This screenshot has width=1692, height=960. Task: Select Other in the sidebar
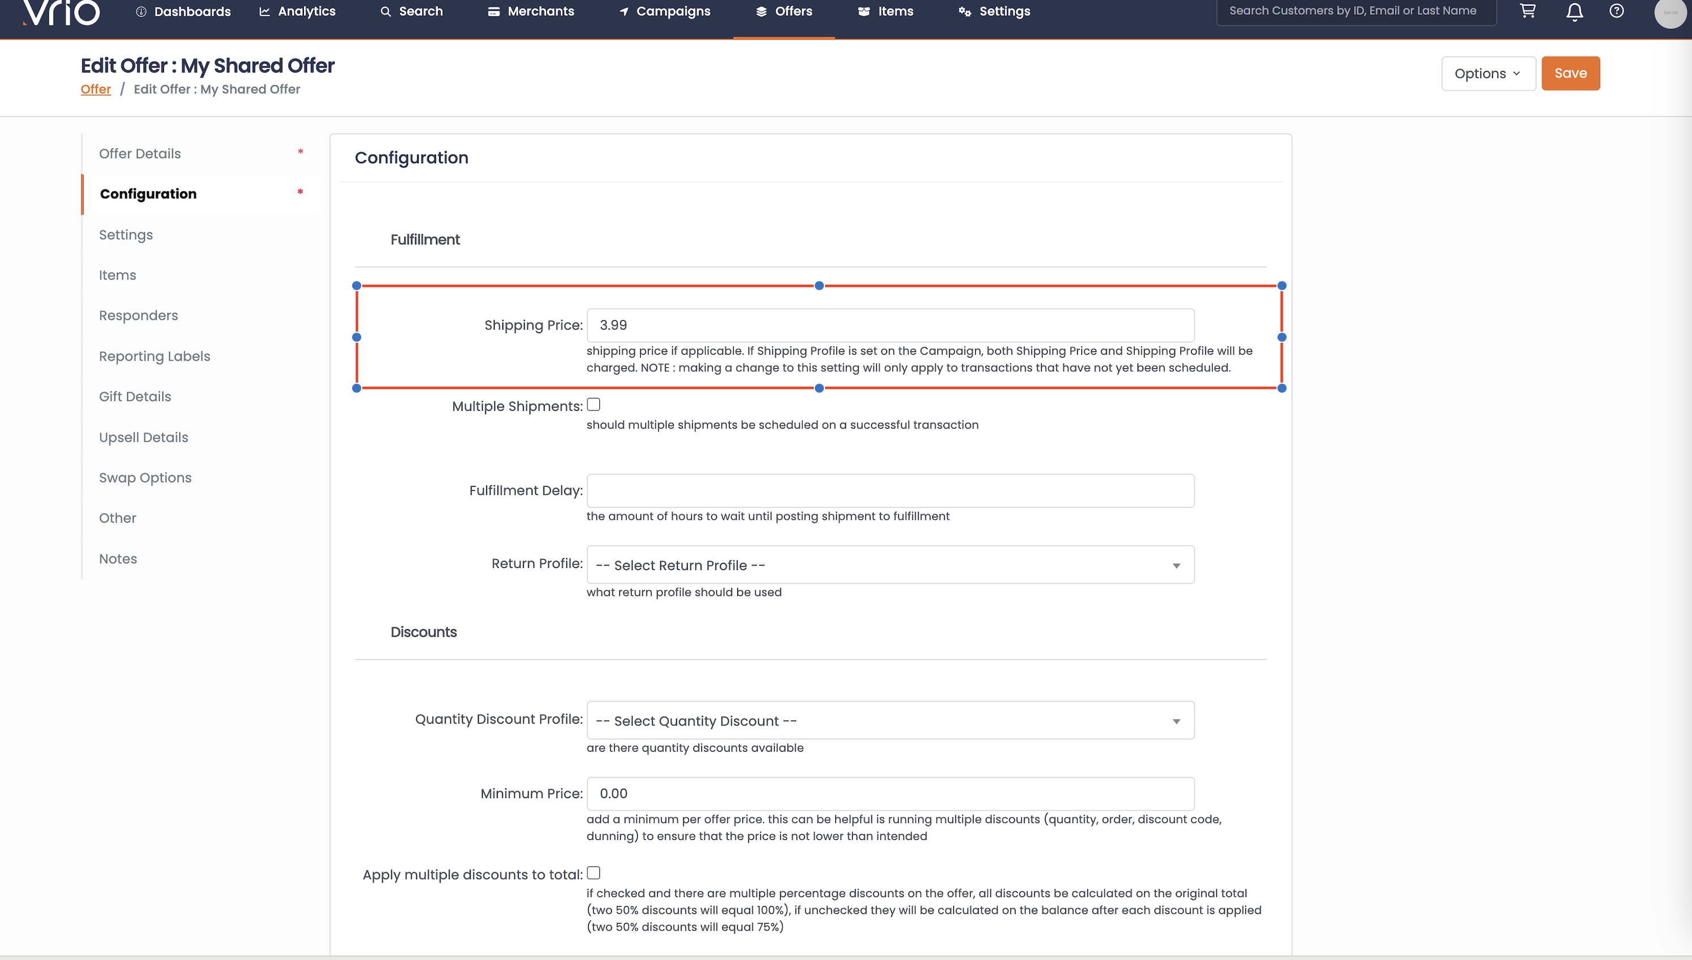pyautogui.click(x=201, y=517)
